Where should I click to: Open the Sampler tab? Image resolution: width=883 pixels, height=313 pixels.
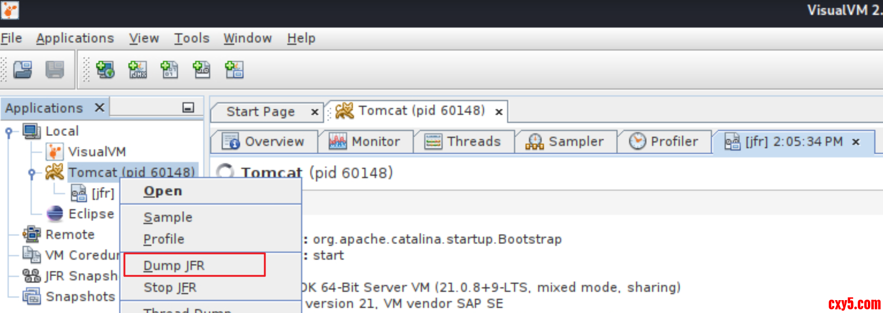pos(565,142)
